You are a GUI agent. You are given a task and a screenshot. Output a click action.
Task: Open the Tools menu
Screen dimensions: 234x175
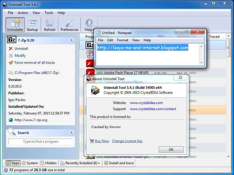pos(49,13)
